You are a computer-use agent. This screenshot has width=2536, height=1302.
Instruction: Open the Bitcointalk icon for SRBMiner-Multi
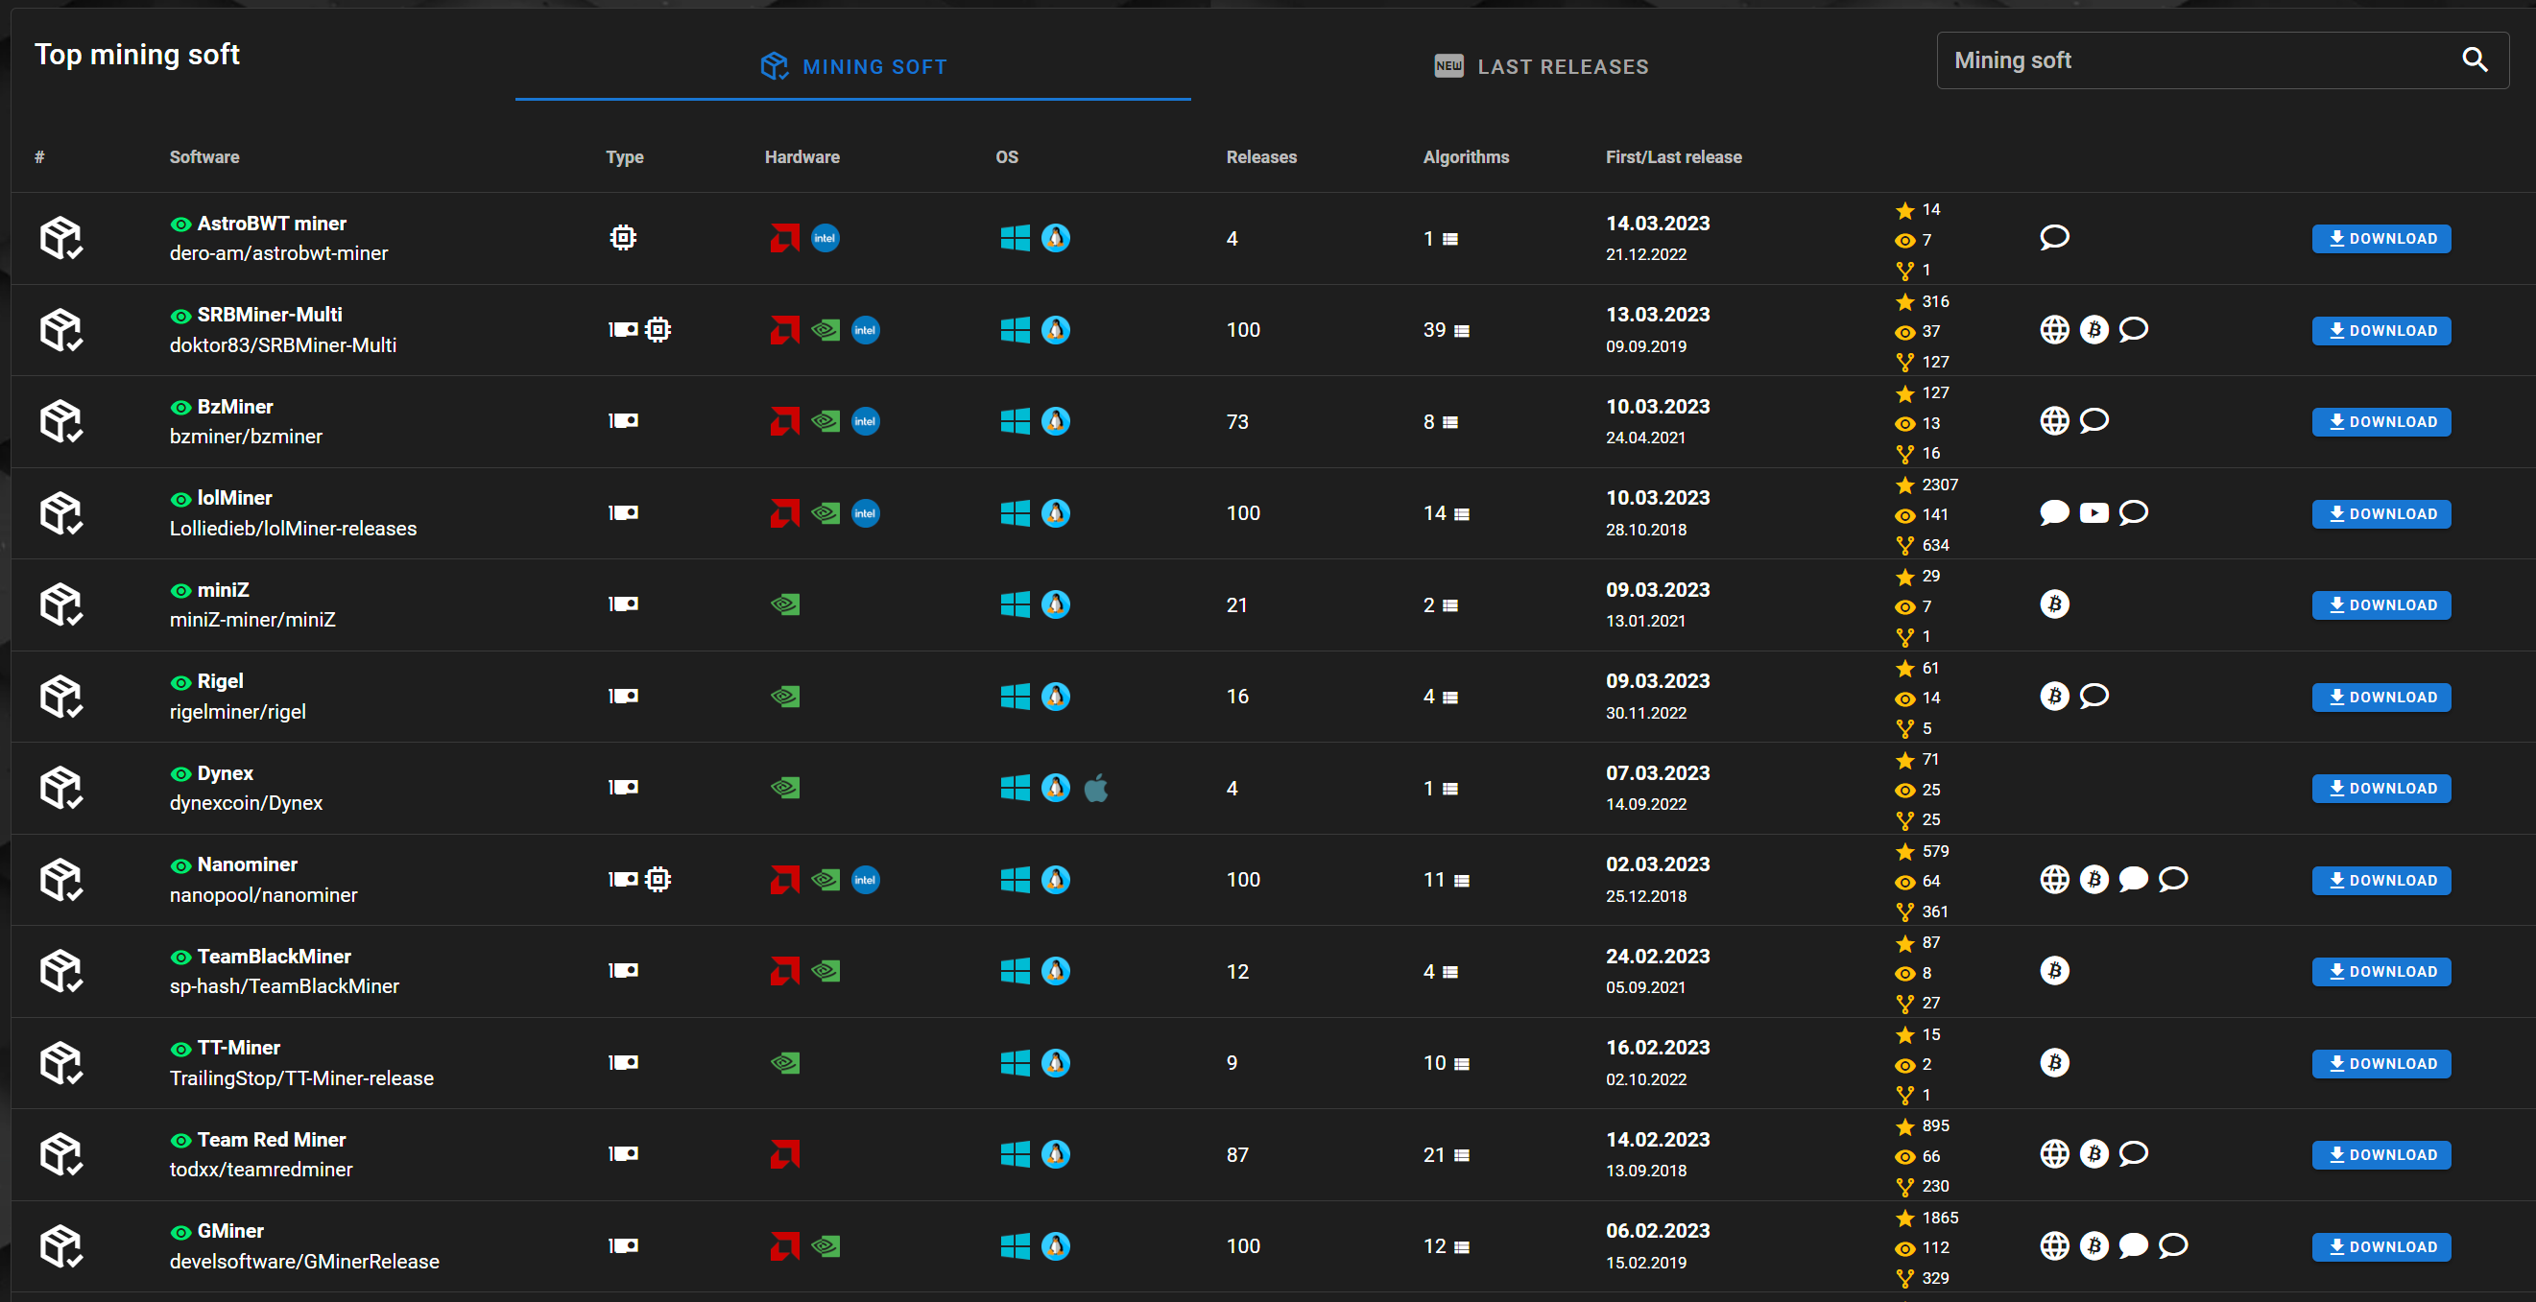(x=2093, y=330)
